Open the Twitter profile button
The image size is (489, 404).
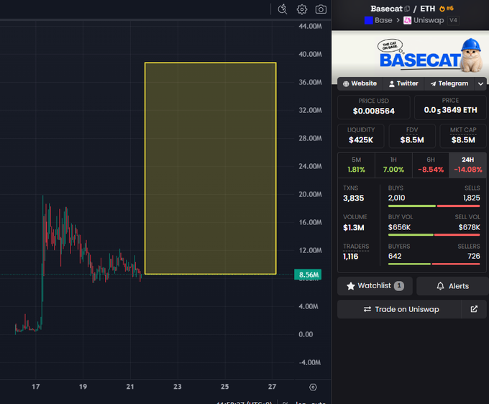click(403, 83)
